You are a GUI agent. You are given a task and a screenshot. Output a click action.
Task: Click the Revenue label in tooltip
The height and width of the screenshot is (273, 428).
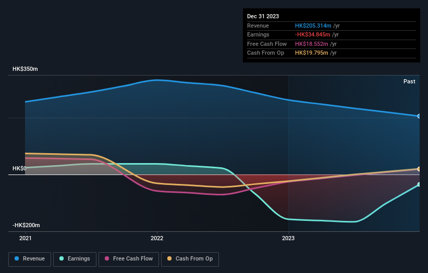pos(258,26)
